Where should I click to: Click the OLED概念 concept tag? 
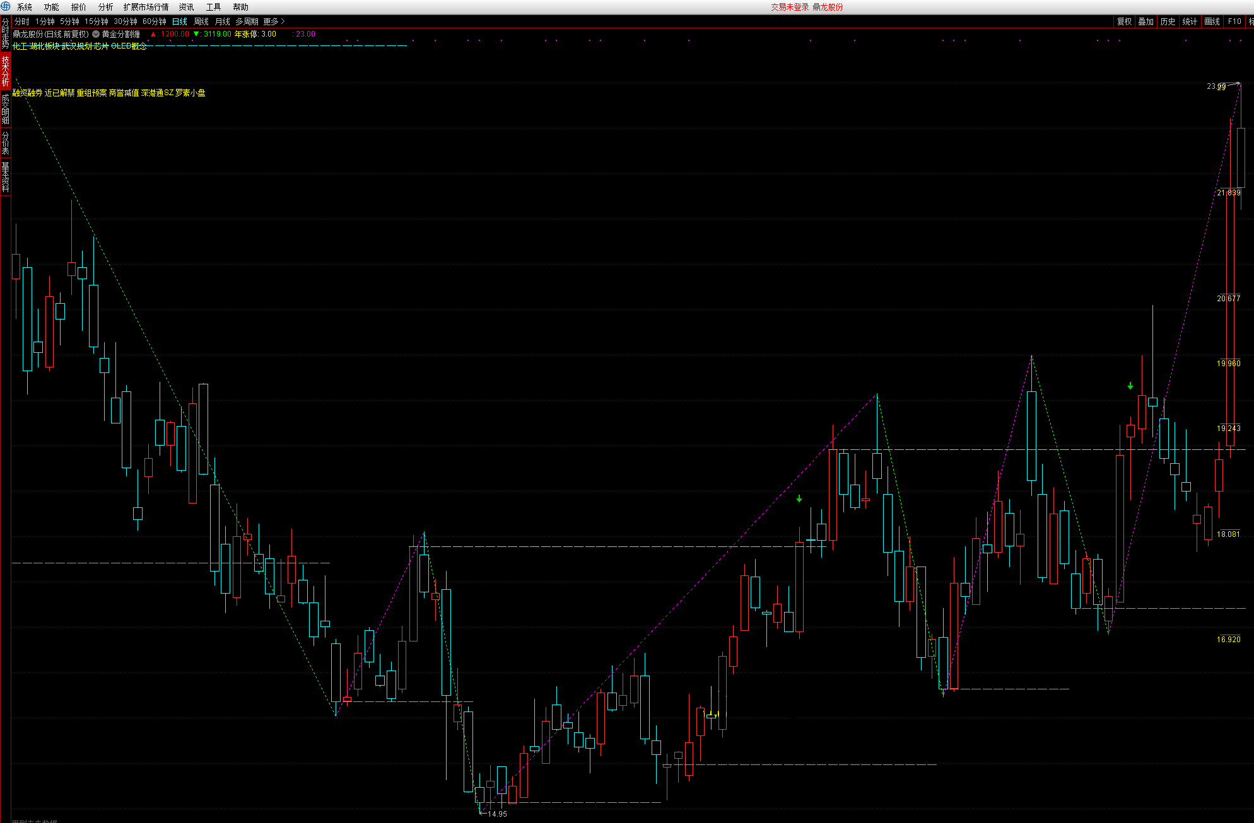click(x=129, y=47)
